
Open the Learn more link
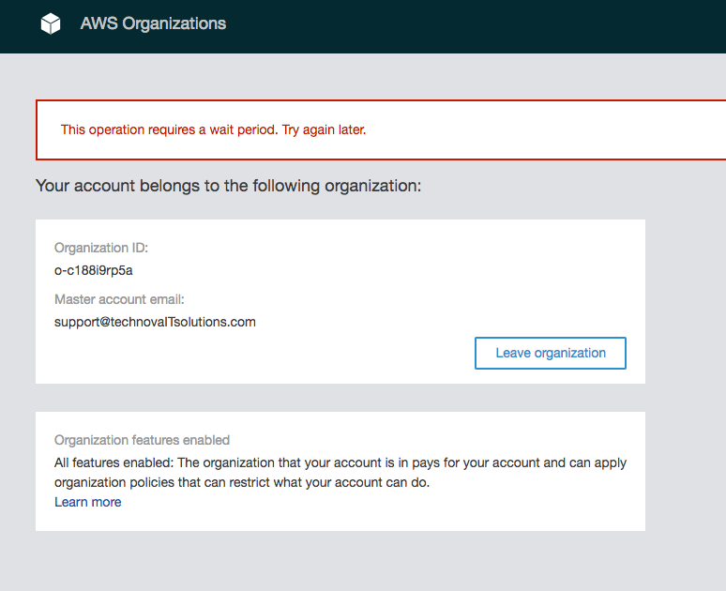point(87,502)
